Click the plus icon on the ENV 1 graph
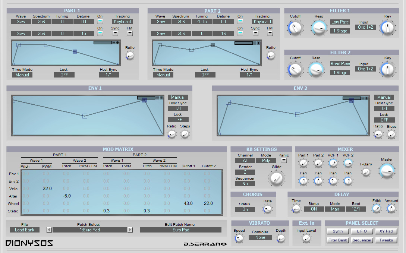 (x=161, y=98)
